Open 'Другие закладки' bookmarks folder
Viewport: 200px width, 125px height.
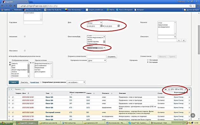pos(191,10)
